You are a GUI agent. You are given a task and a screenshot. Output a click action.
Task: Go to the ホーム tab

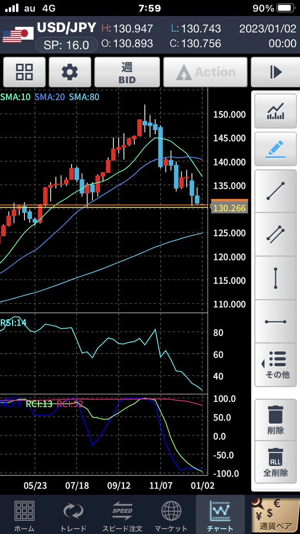[x=24, y=515]
